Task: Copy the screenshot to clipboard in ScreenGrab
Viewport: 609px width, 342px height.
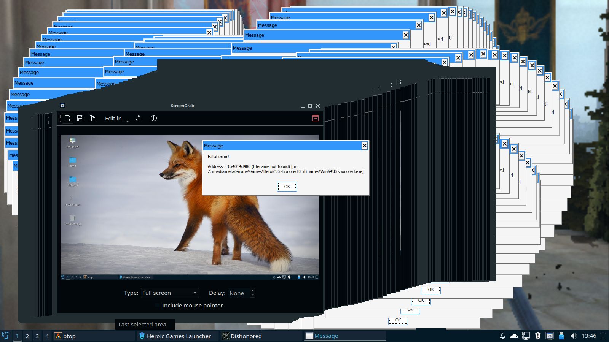Action: coord(92,118)
